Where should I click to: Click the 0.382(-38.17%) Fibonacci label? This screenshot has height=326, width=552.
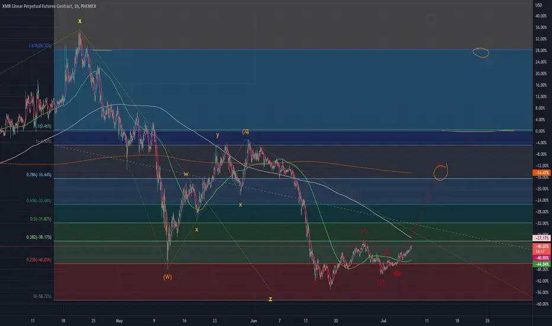(38, 237)
